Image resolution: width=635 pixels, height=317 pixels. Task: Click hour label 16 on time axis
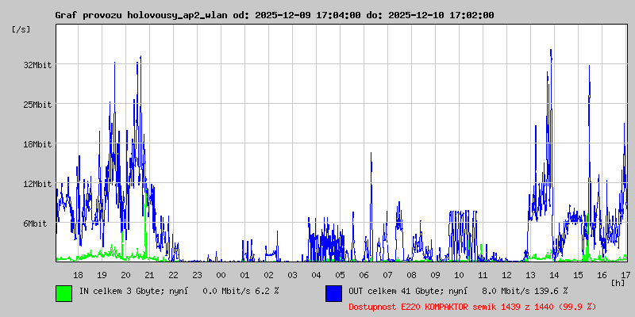pos(602,275)
